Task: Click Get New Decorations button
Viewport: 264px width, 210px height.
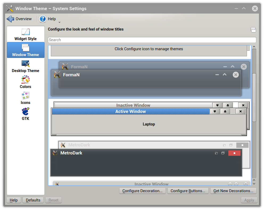Action: pos(233,191)
